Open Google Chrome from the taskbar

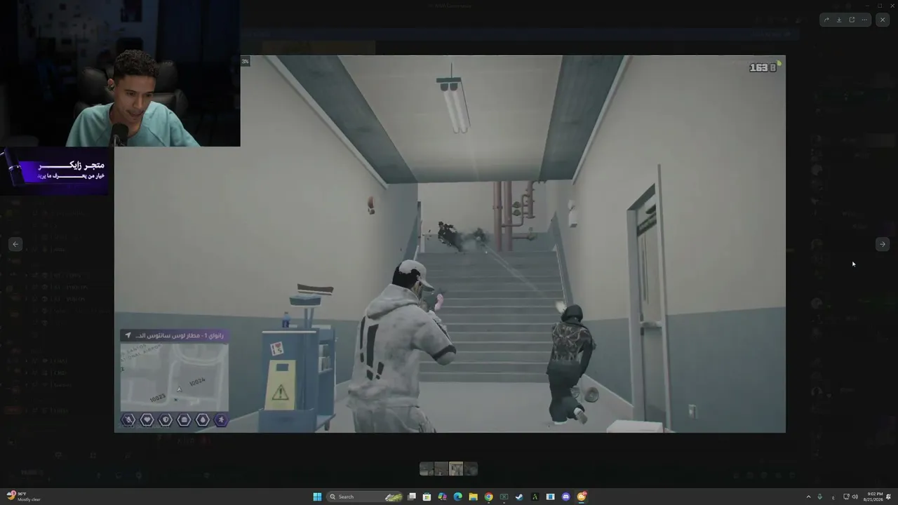pos(488,497)
